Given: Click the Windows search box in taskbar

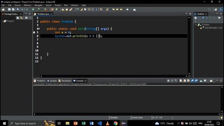Looking at the screenshot, I should 32,123.
